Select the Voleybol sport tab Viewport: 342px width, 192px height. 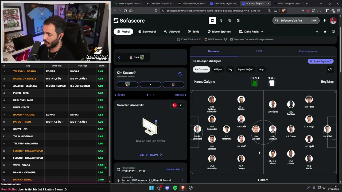point(172,31)
